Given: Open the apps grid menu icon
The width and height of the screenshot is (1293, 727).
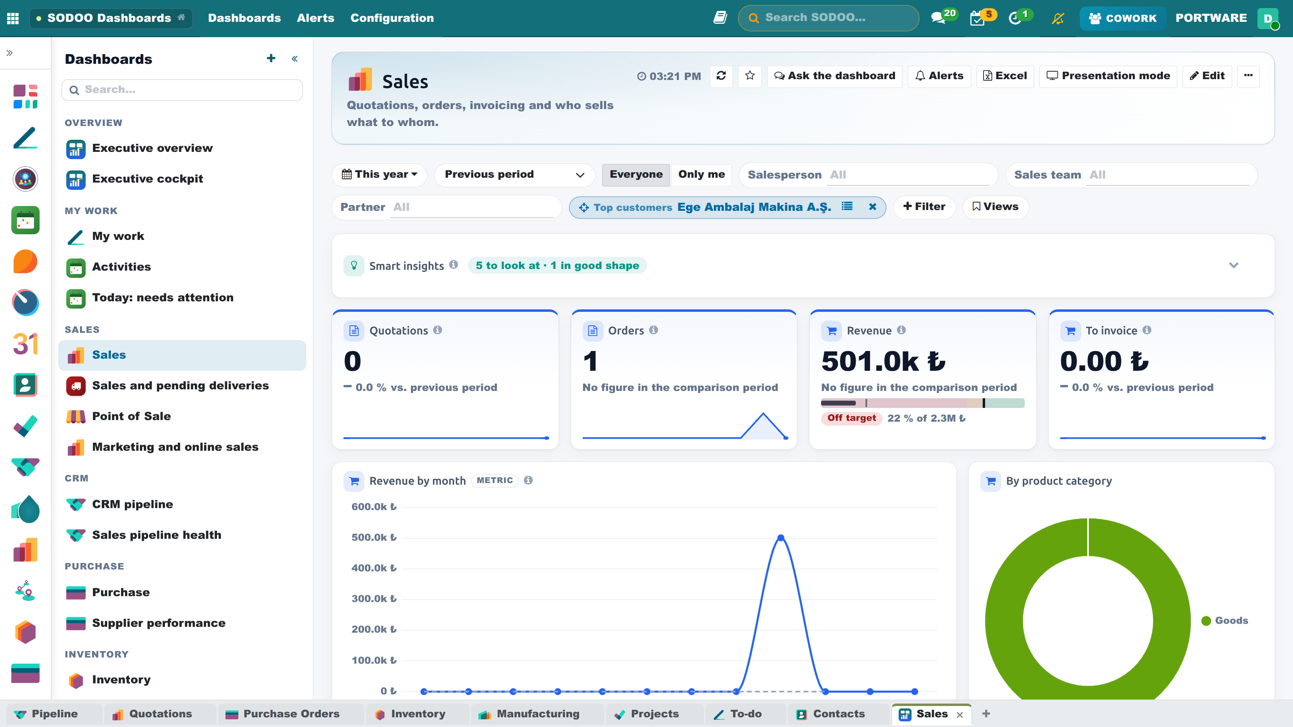Looking at the screenshot, I should (x=13, y=18).
